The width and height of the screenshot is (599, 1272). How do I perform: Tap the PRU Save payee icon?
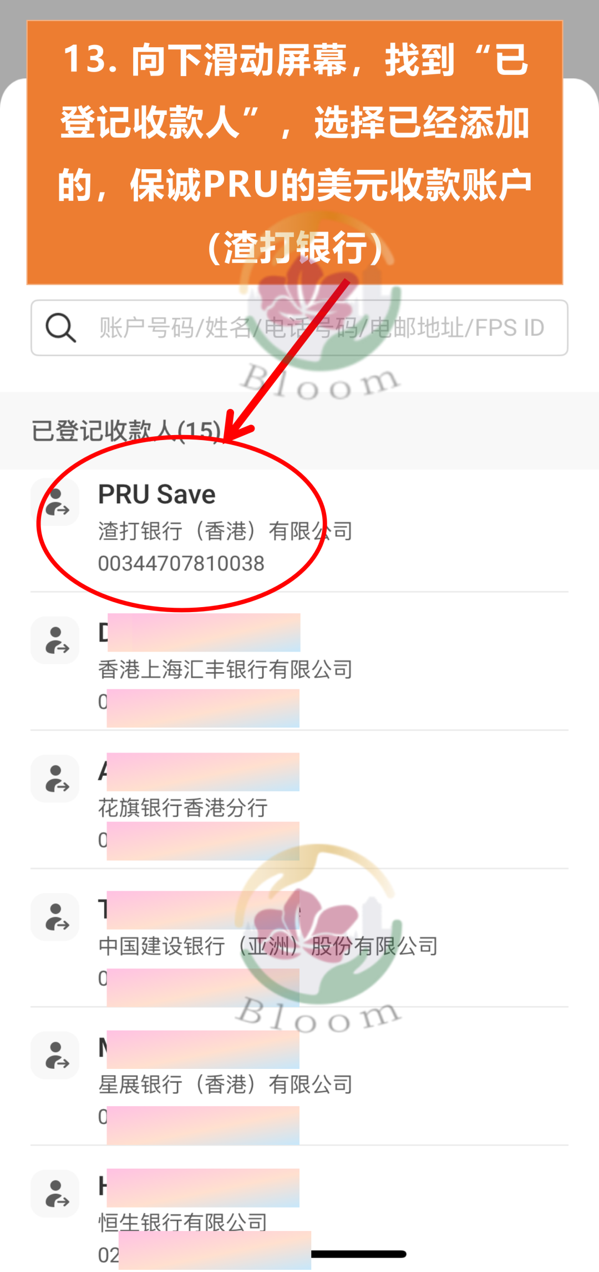click(55, 502)
